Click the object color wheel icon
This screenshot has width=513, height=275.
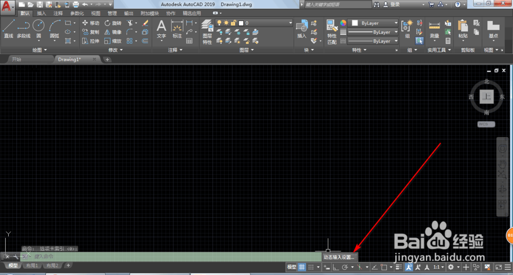(343, 23)
